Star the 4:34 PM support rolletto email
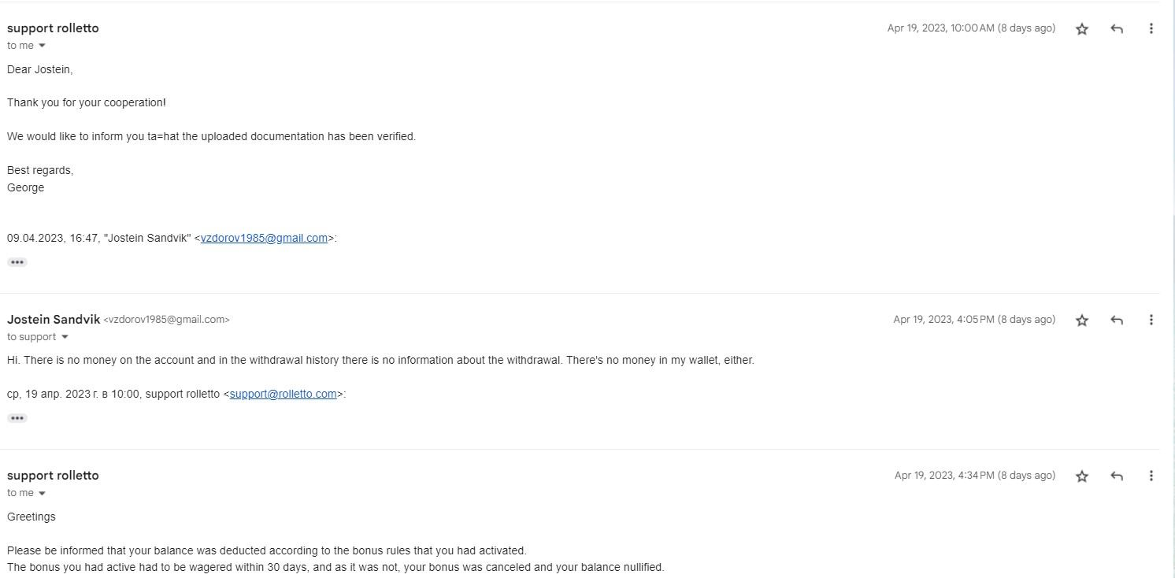Viewport: 1175px width, 578px height. click(1082, 476)
